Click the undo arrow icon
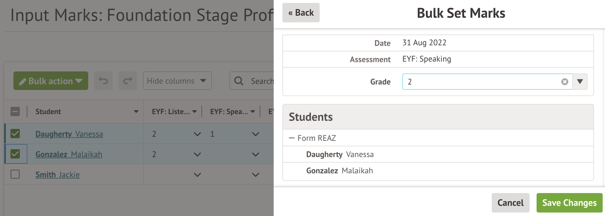Viewport: 605px width, 216px height. point(103,81)
